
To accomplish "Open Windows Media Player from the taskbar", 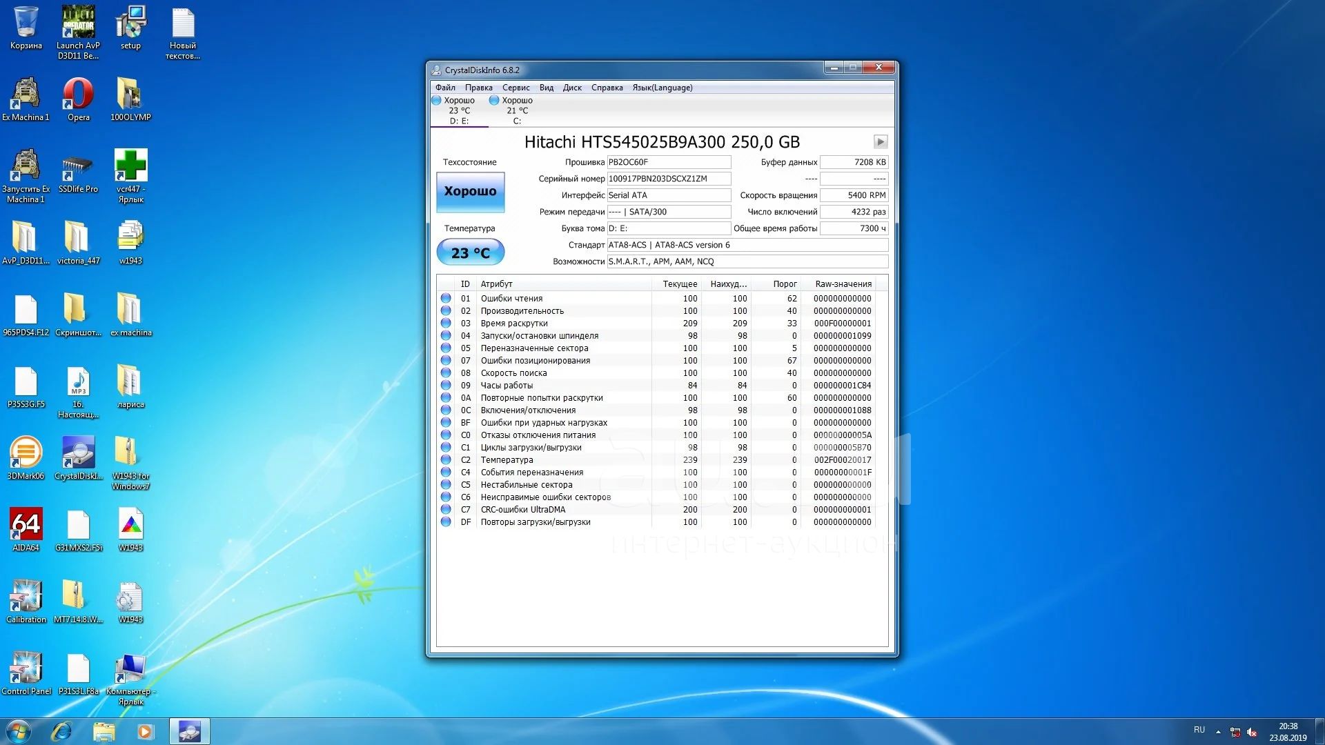I will (x=145, y=731).
